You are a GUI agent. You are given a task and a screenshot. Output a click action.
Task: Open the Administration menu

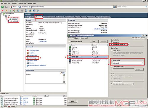tap(22, 4)
